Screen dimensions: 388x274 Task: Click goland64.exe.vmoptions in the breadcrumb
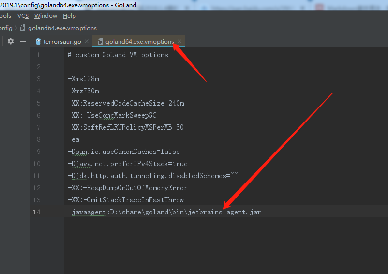pos(62,28)
